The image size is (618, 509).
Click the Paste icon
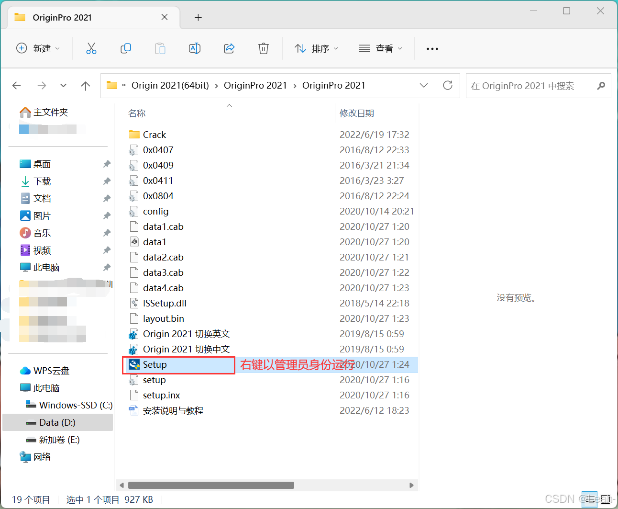(x=160, y=48)
